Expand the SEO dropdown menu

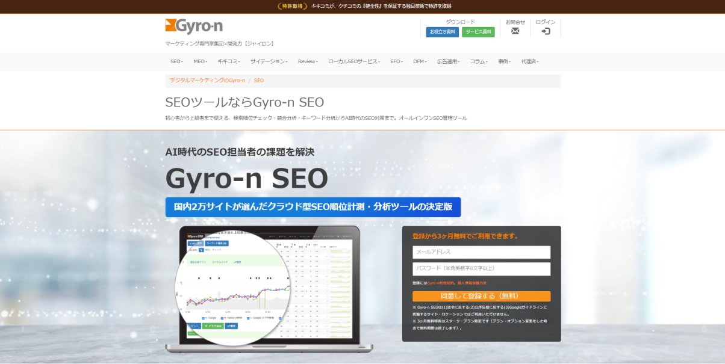(176, 61)
